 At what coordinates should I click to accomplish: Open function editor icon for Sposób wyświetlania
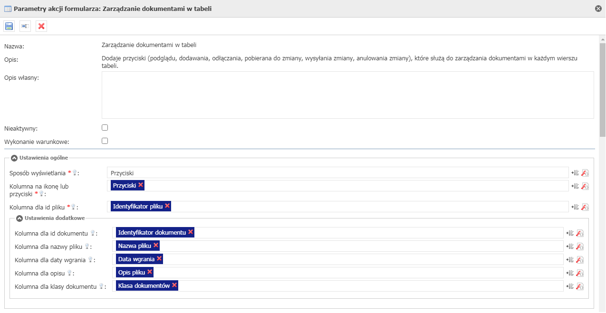click(585, 173)
